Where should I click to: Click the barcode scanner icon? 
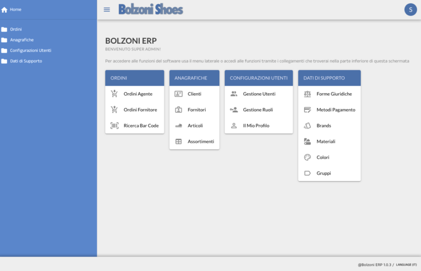pos(115,125)
